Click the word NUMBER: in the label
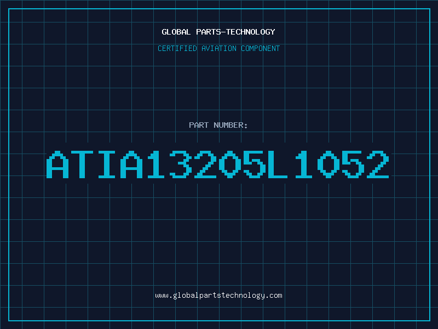Image resolution: width=438 pixels, height=329 pixels. coord(230,125)
